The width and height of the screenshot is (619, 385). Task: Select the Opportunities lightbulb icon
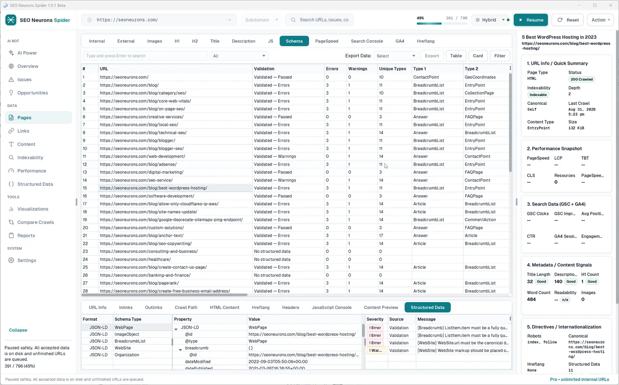11,93
